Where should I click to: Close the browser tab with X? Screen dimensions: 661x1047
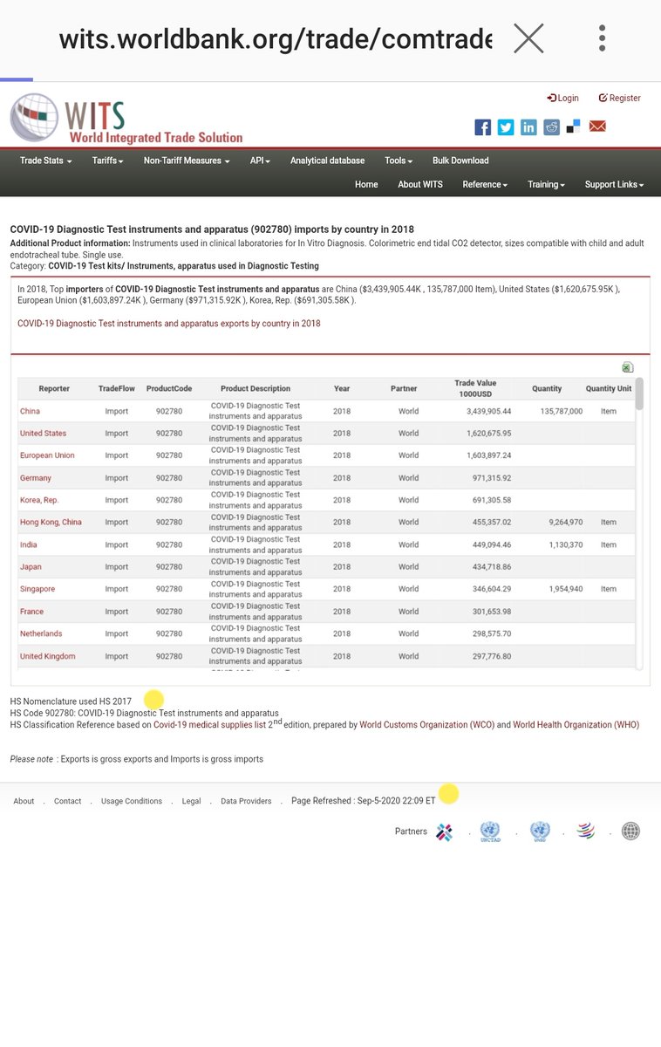pyautogui.click(x=528, y=38)
